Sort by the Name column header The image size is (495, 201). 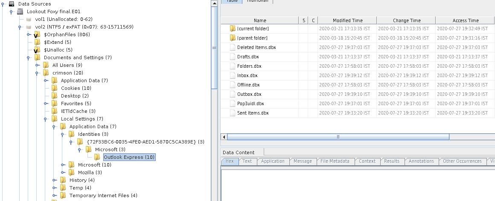[259, 20]
